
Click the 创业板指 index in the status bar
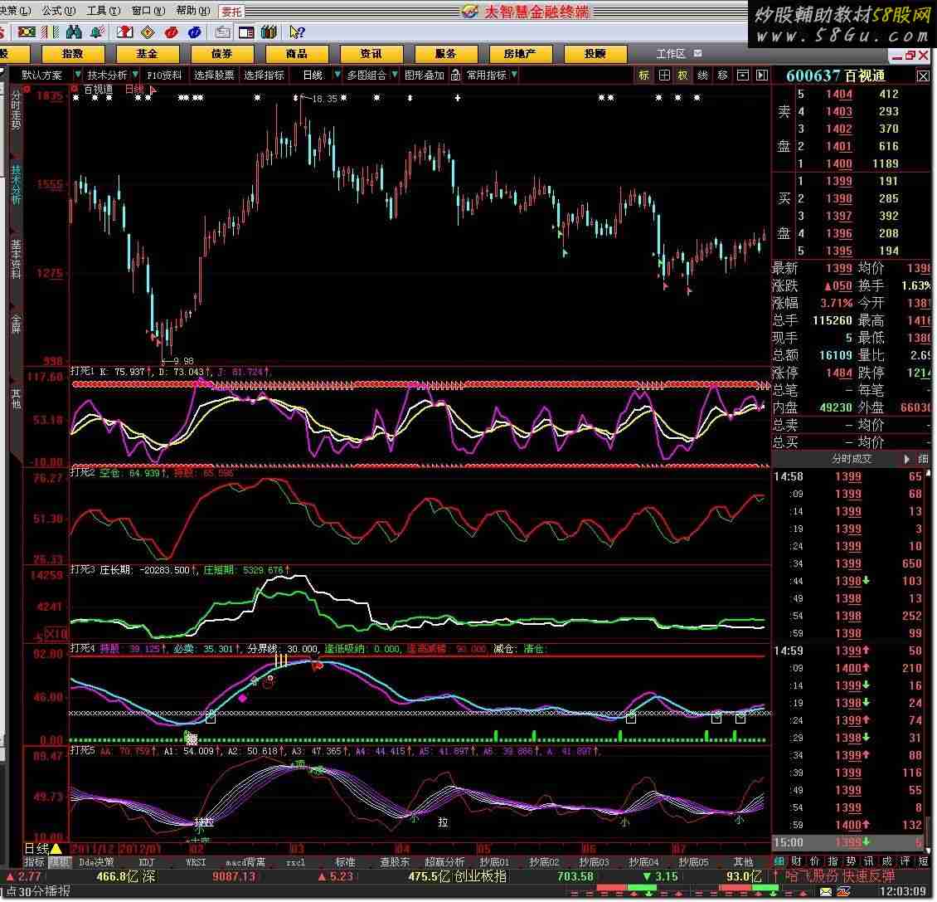[479, 877]
